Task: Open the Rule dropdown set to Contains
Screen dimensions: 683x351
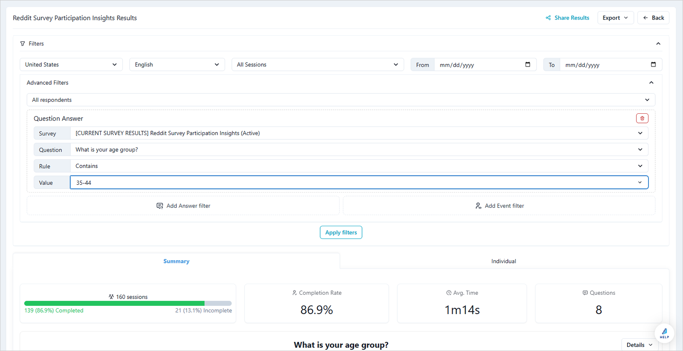Action: pos(359,166)
